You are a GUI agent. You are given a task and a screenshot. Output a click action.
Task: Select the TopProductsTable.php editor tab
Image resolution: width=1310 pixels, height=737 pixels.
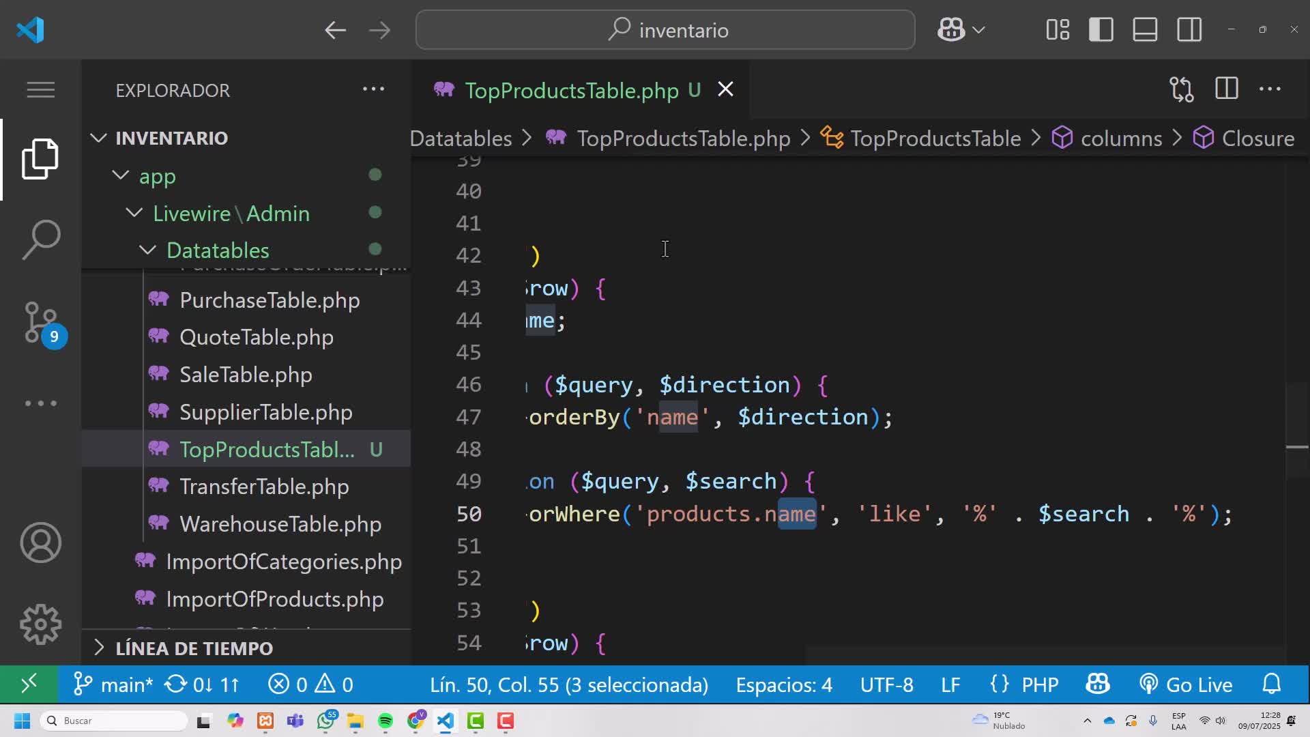coord(581,90)
